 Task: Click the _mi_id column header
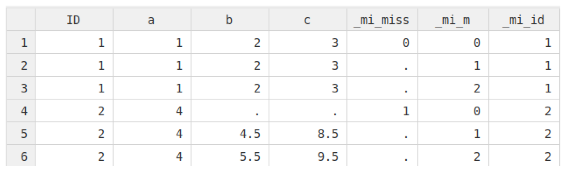[524, 20]
